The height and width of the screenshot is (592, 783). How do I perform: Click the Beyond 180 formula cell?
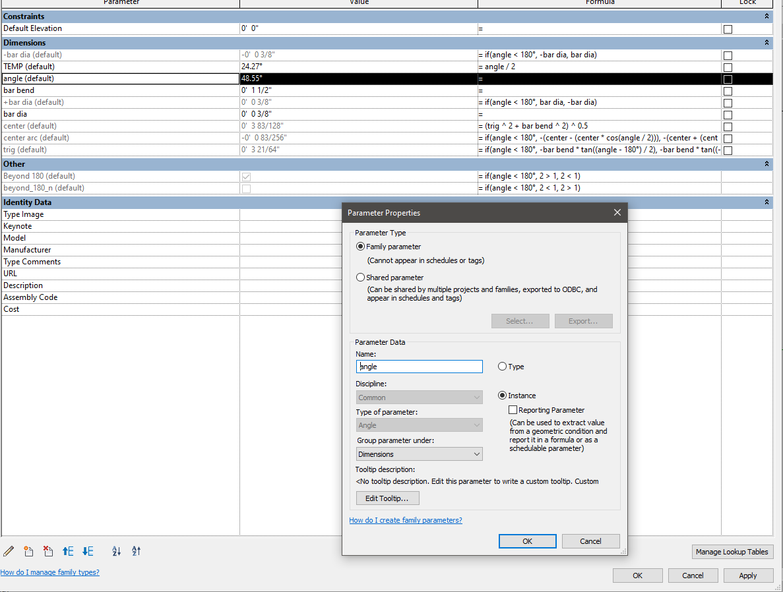point(599,176)
